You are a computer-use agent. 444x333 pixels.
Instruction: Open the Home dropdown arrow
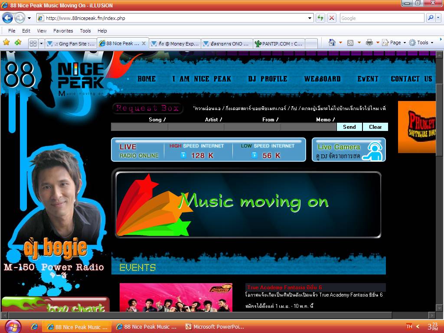(x=341, y=42)
